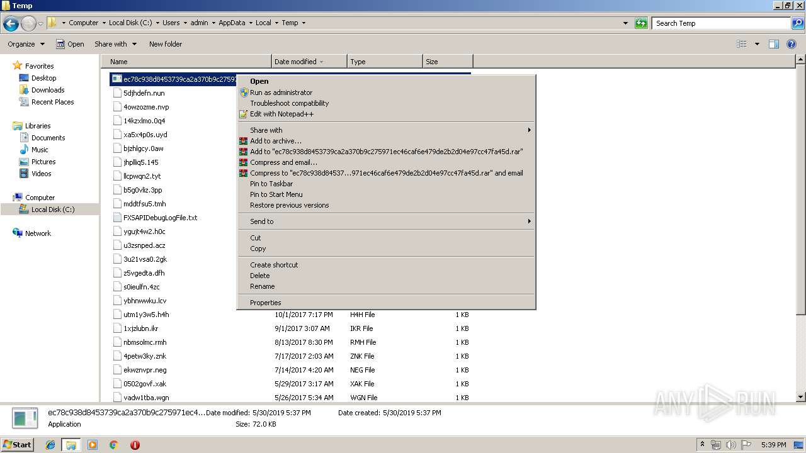Viewport: 806px width, 453px height.
Task: Click the Users breadcrumb segment
Action: click(x=171, y=23)
